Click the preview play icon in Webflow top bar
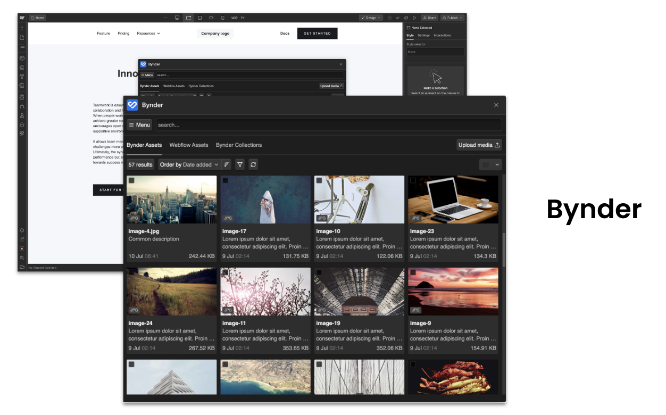 [414, 18]
